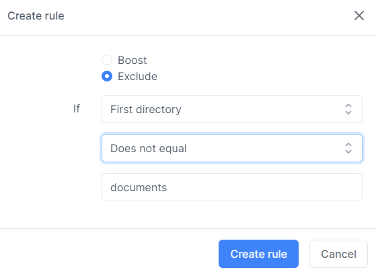Click the If condition label
This screenshot has height=274, width=376.
tap(77, 108)
